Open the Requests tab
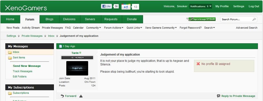The image size is (263, 101). (111, 19)
